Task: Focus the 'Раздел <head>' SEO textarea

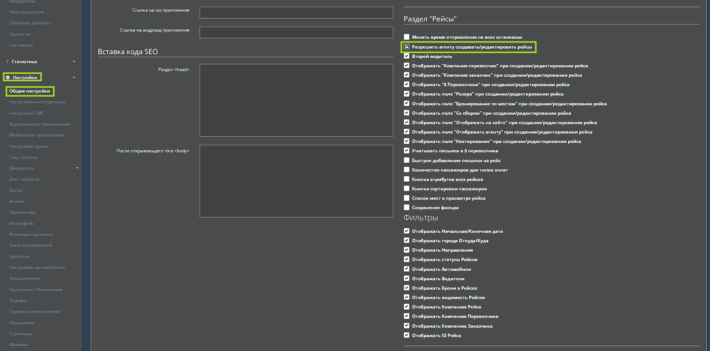Action: point(296,100)
